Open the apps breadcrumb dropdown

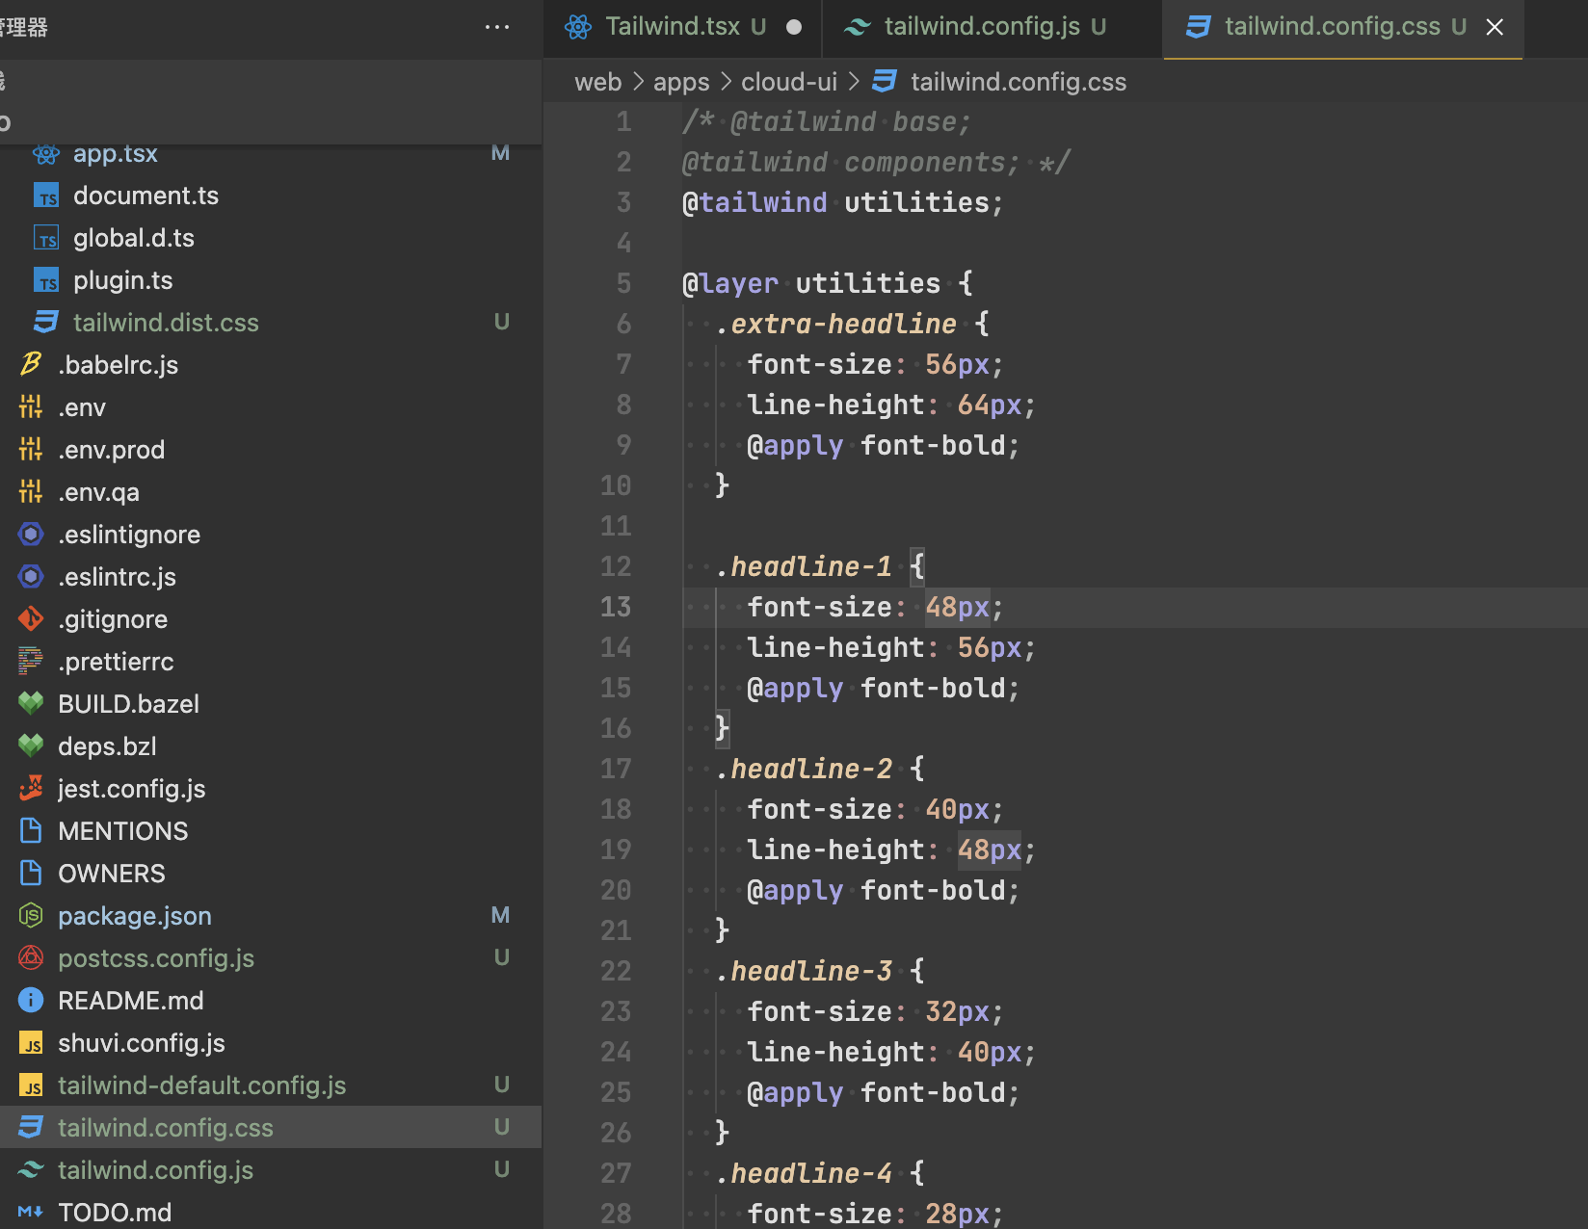point(681,81)
